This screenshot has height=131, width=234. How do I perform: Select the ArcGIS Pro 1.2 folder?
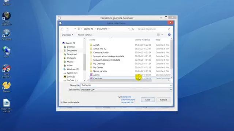pyautogui.click(x=100, y=49)
